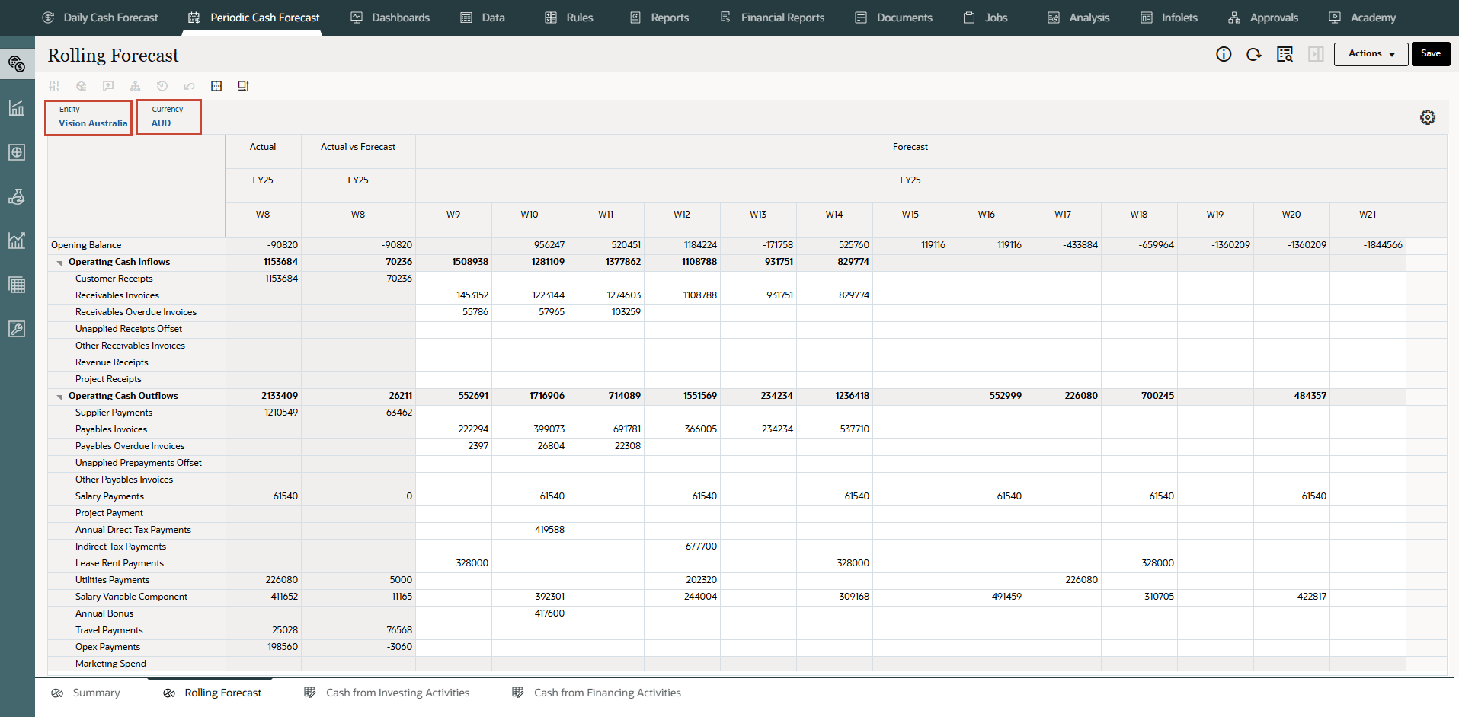1459x717 pixels.
Task: Open the Approvals tab
Action: pos(1263,18)
